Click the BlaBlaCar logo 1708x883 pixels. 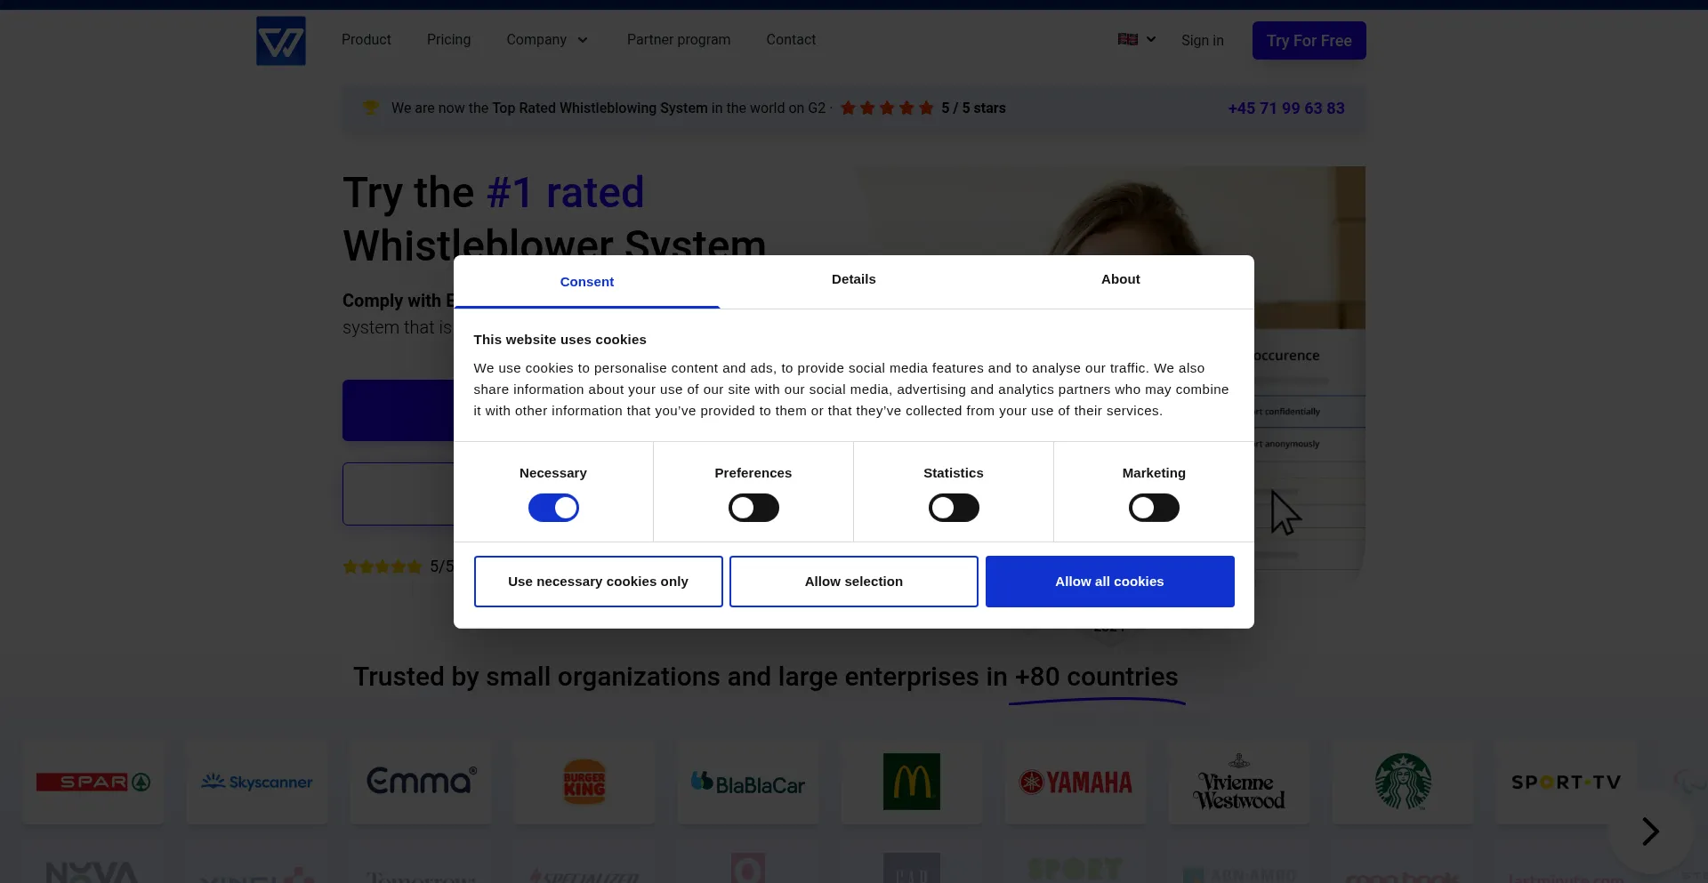click(747, 782)
